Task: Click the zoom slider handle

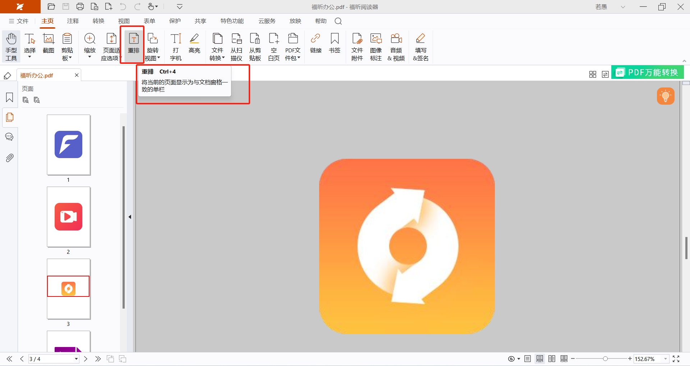Action: 606,359
